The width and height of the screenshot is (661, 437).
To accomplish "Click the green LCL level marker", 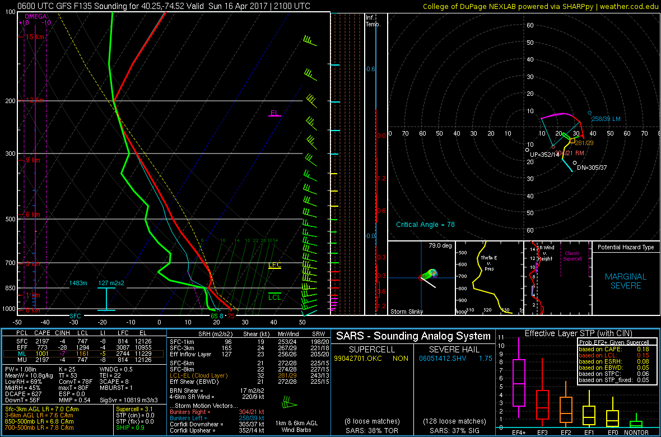I will (x=274, y=297).
